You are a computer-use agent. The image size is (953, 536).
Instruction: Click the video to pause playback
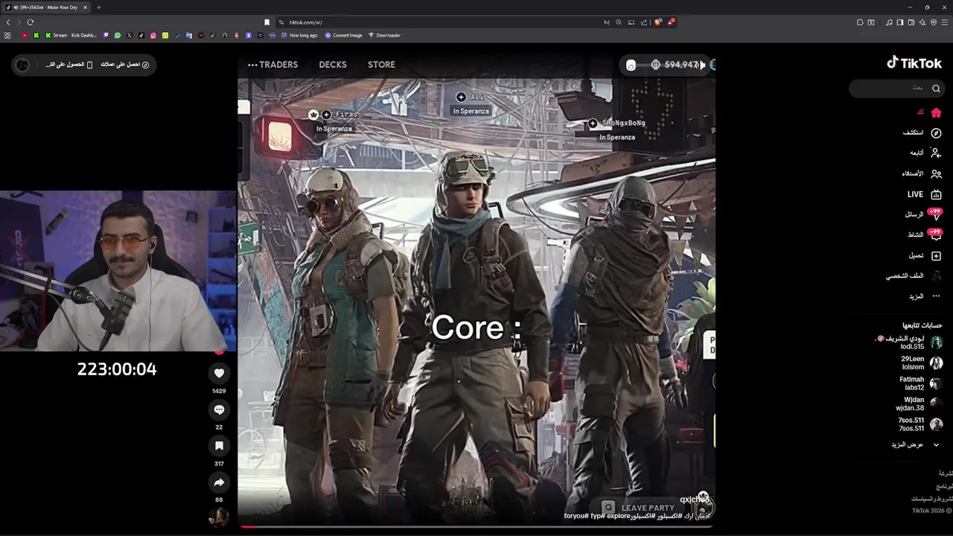(x=476, y=290)
